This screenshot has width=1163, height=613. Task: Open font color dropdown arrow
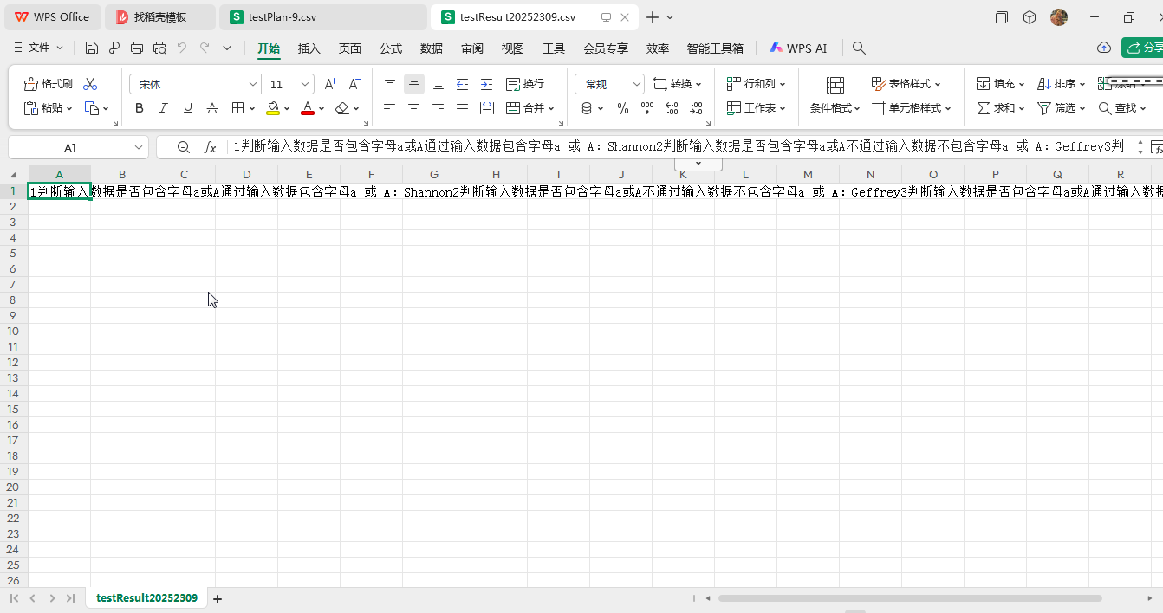[322, 109]
